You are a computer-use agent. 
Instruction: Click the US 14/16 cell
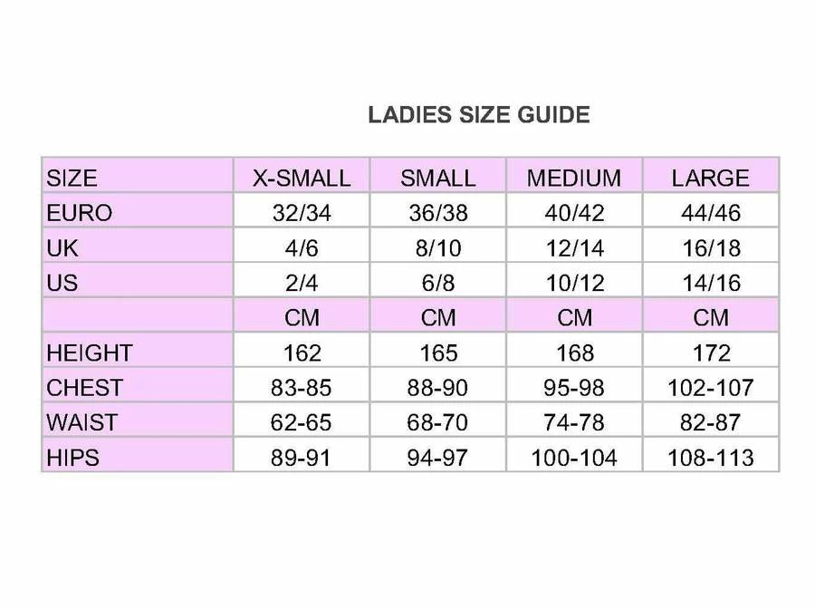[x=711, y=283]
